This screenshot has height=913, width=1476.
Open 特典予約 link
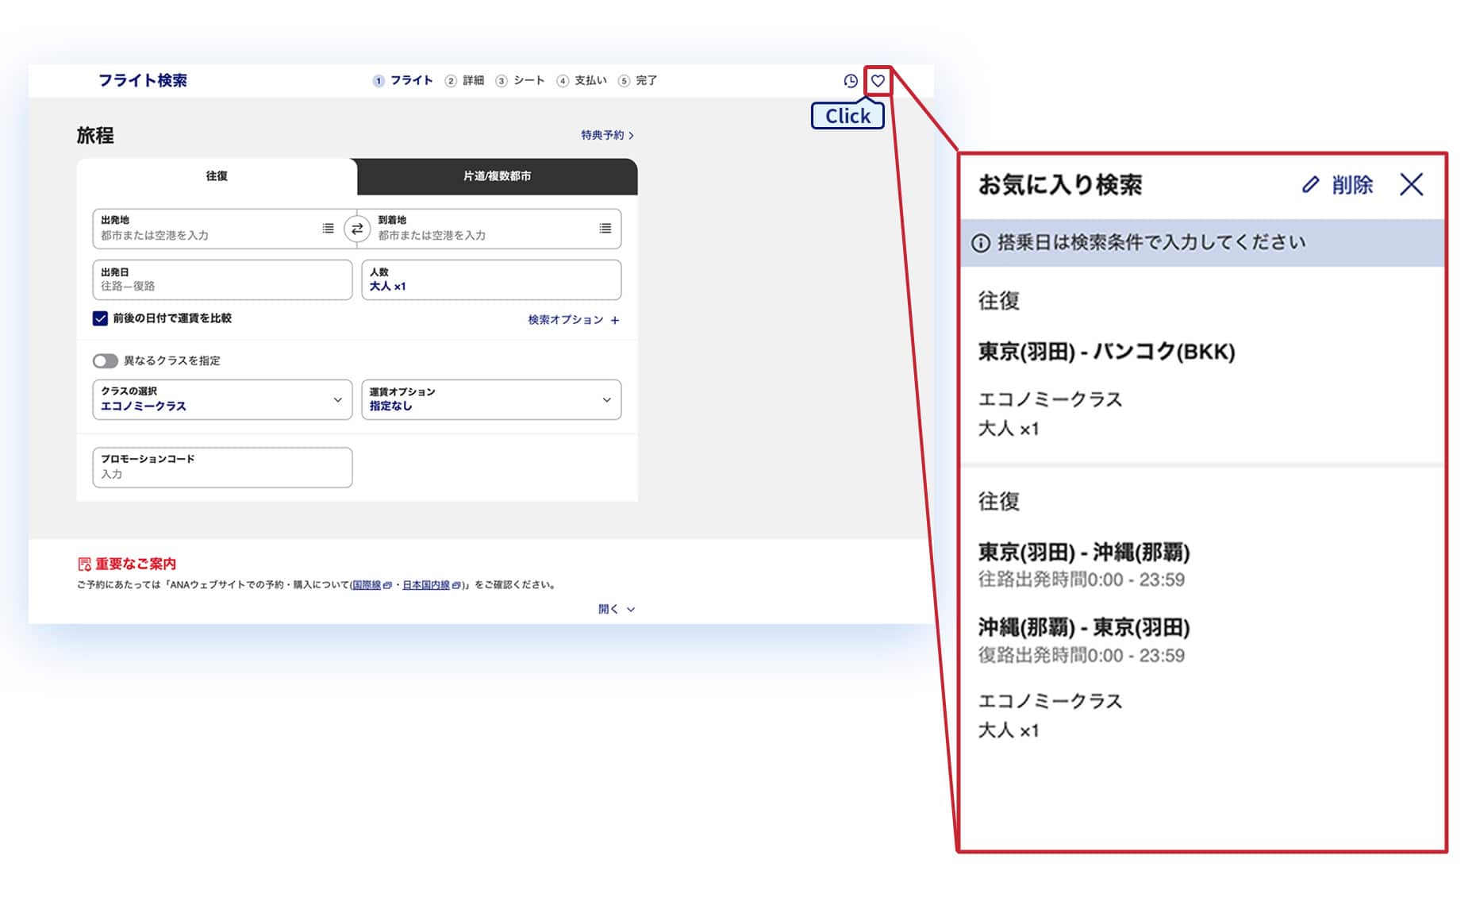point(606,136)
